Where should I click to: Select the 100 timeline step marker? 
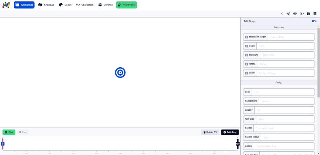237,144
